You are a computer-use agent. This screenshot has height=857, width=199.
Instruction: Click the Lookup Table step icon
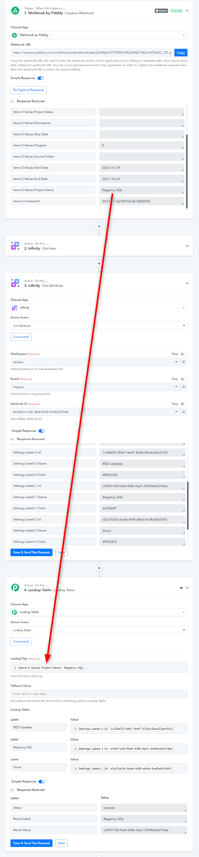tap(15, 587)
